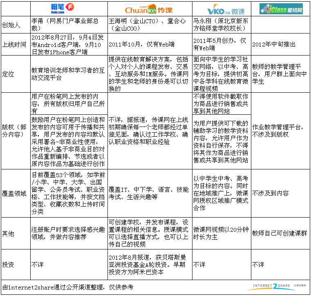
Task: Click cell starting 目前覆盖53个领域
Action: point(69,194)
